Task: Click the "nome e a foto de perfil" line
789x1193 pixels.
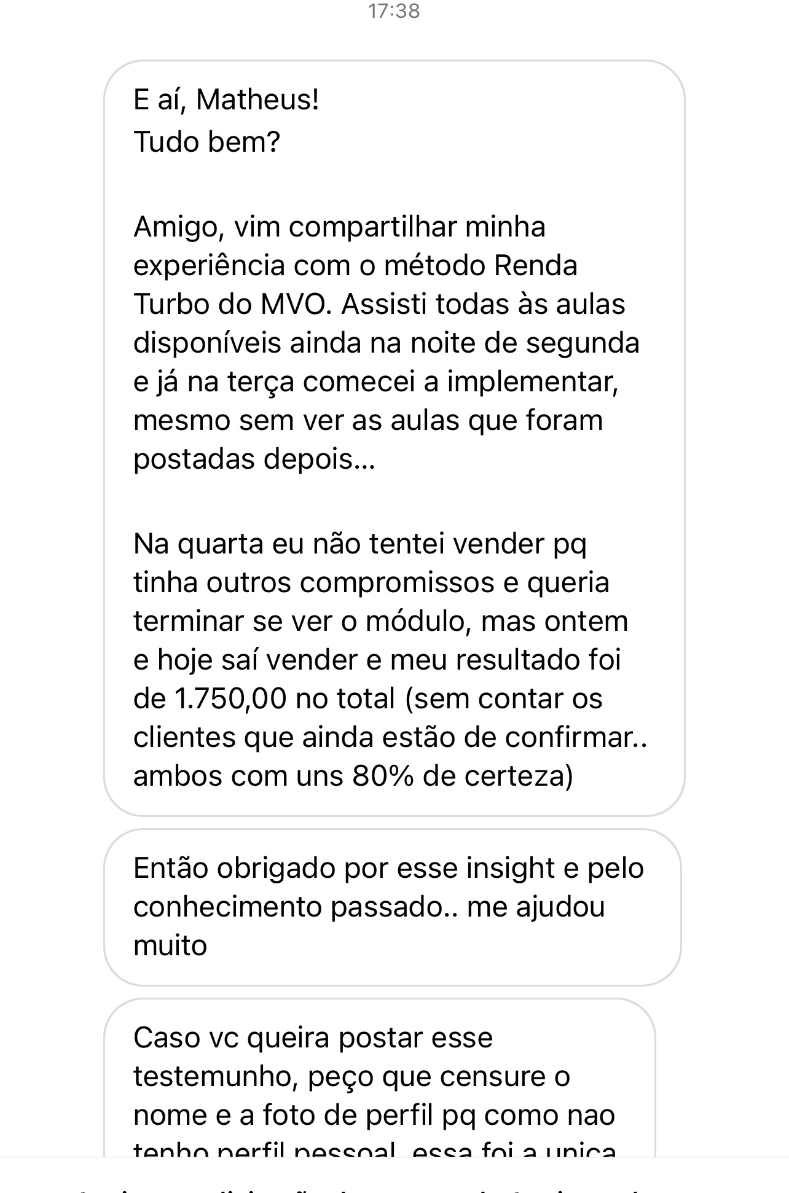Action: (x=374, y=1115)
